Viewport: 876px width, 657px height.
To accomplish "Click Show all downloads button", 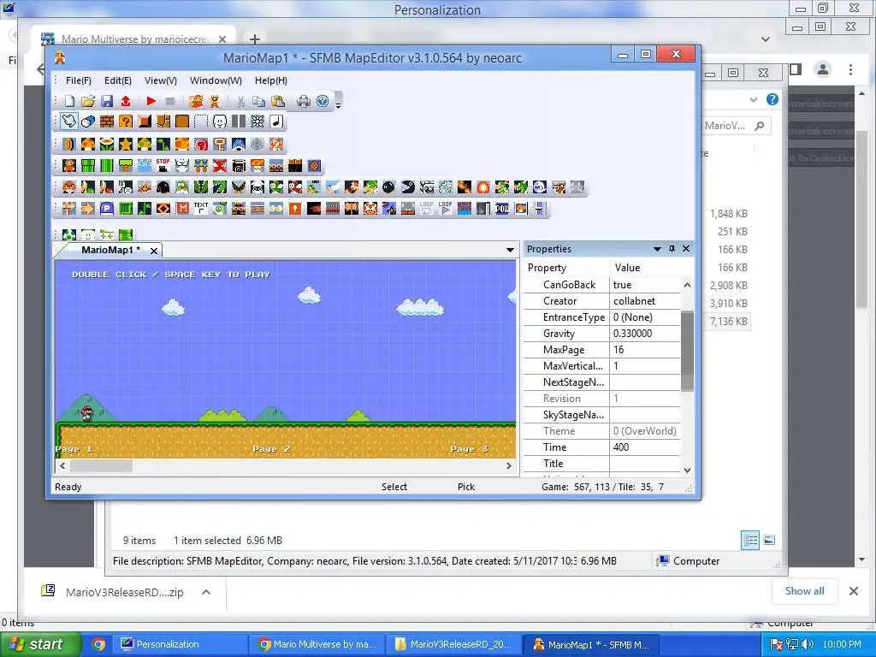I will point(804,591).
